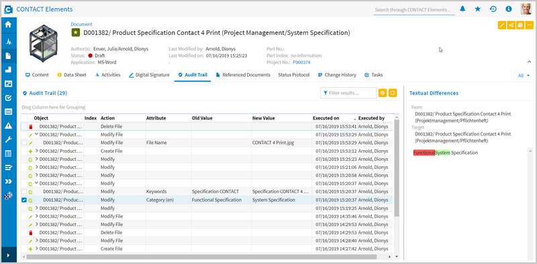Click the green star document icon
Image resolution: width=537 pixels, height=264 pixels.
point(75,33)
